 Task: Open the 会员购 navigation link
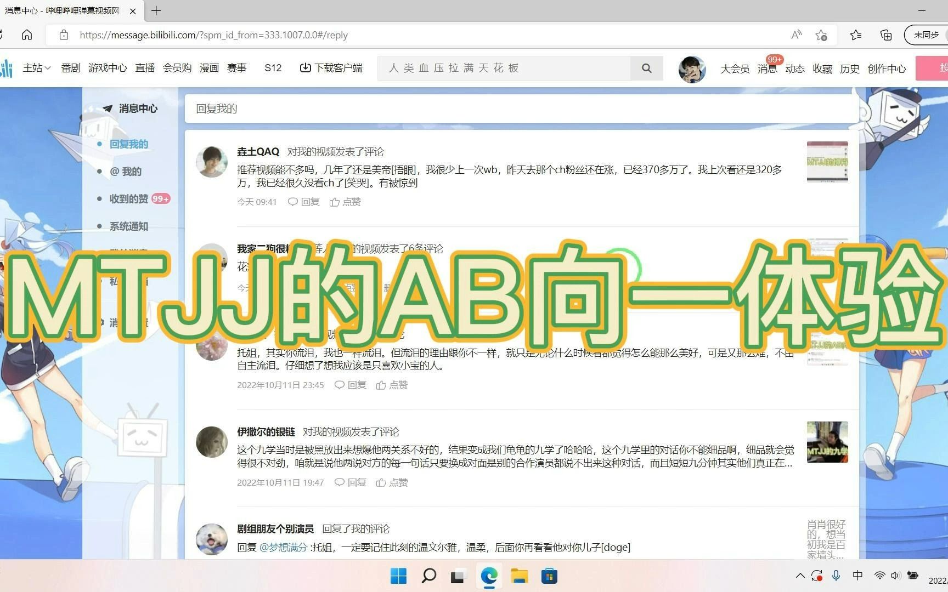[177, 68]
